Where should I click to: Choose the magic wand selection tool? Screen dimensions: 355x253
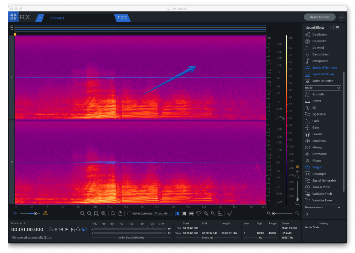(213, 214)
